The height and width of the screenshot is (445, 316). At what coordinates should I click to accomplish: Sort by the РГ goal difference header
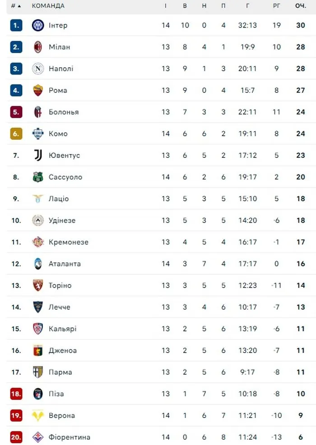click(277, 6)
